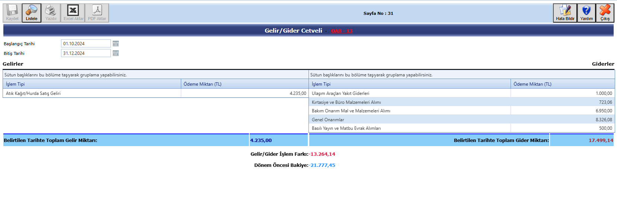Select Kırtasiye ve Büro Malzemeleri Alımı row
The height and width of the screenshot is (221, 617).
[x=346, y=102]
